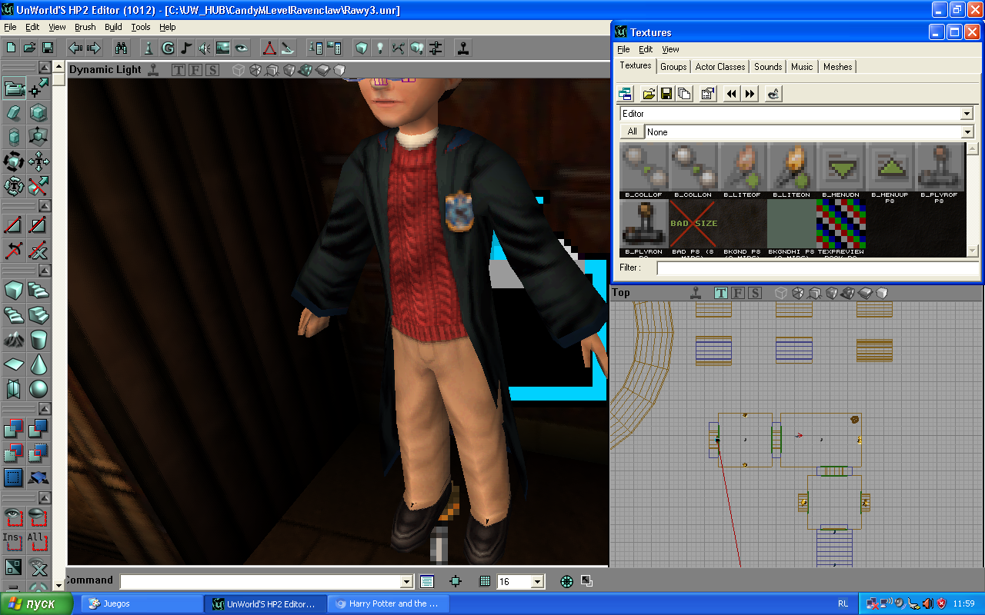Screen dimensions: 985x615
Task: Toggle the grid snap icon beside 16 field
Action: pyautogui.click(x=485, y=581)
